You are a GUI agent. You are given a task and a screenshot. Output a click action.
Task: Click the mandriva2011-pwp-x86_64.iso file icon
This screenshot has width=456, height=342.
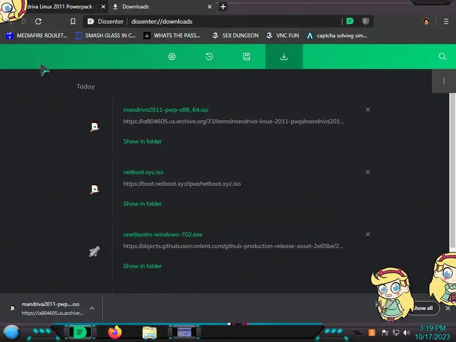[94, 127]
